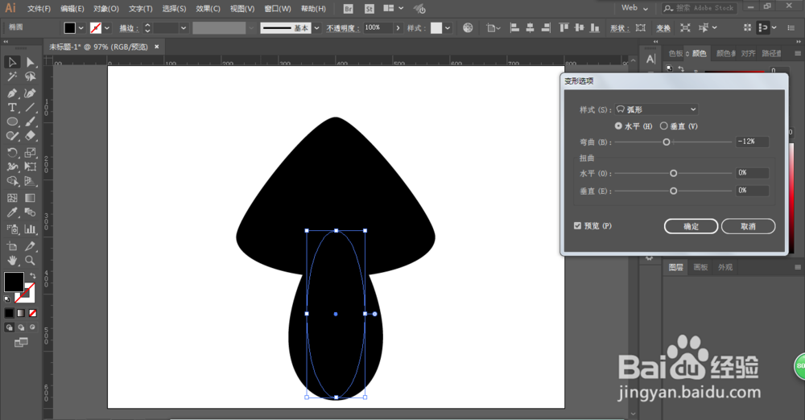Image resolution: width=805 pixels, height=420 pixels.
Task: Open Recolor Artwork wheel icon
Action: [468, 27]
